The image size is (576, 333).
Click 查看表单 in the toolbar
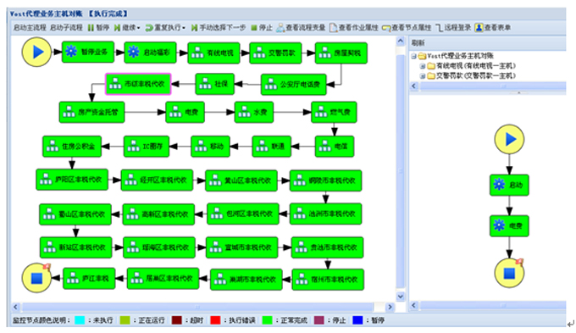(x=493, y=28)
